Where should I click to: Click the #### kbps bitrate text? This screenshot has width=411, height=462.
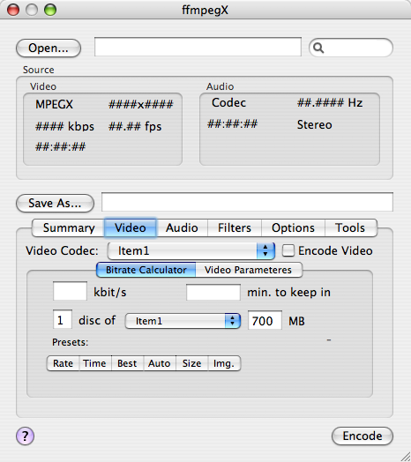pyautogui.click(x=65, y=127)
